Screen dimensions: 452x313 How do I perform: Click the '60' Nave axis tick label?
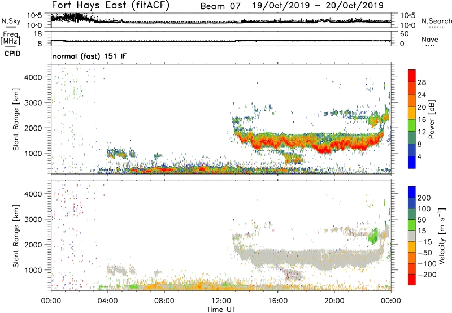[404, 34]
